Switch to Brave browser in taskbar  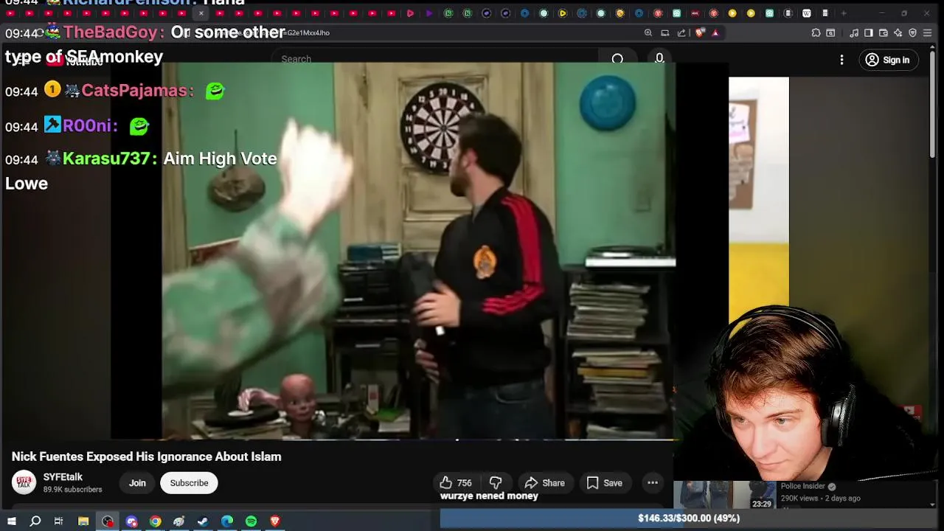point(275,521)
